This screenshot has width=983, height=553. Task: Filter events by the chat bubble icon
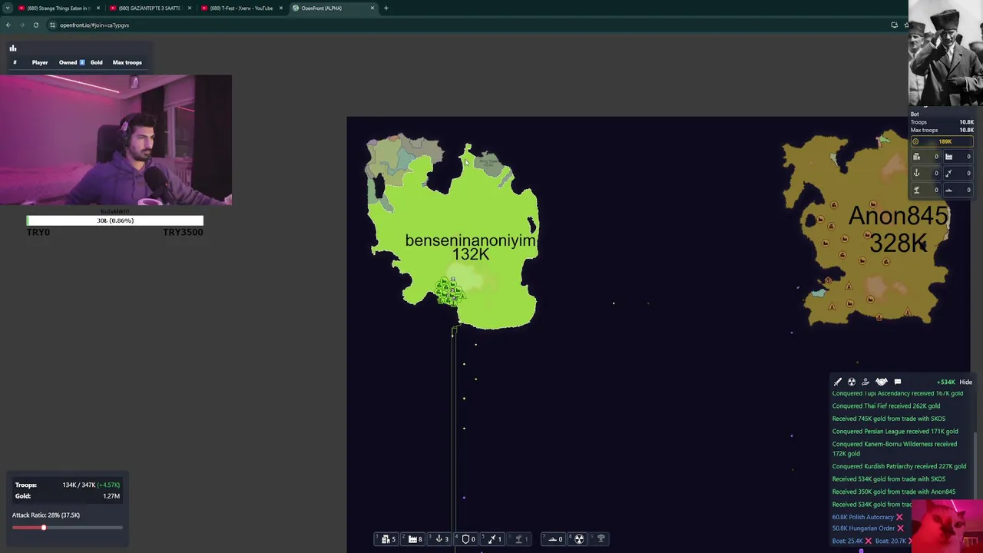(x=898, y=382)
